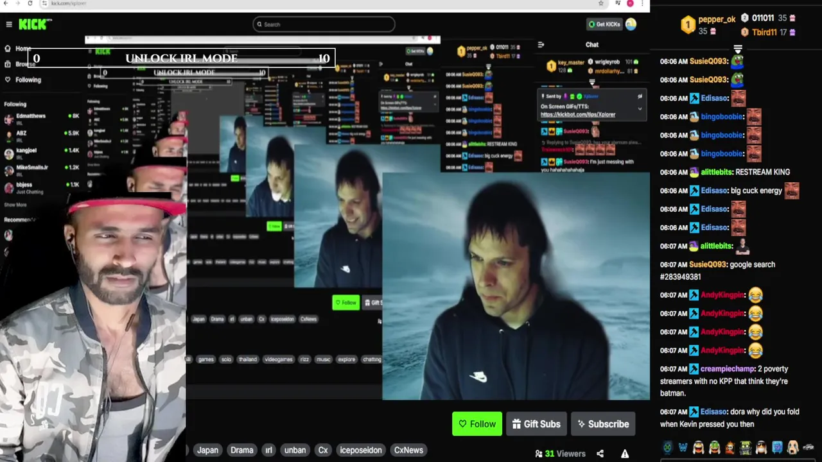This screenshot has width=822, height=462.
Task: Pick the white car emote
Action: click(x=808, y=447)
